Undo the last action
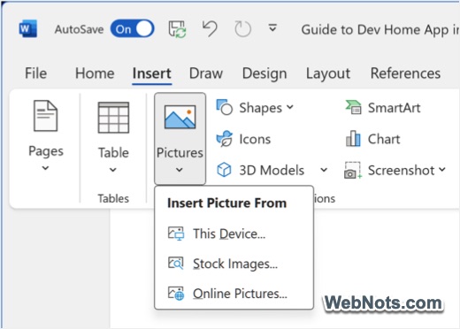This screenshot has height=329, width=460. click(x=210, y=29)
